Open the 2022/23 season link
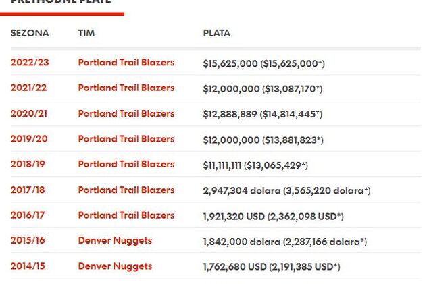 (29, 63)
